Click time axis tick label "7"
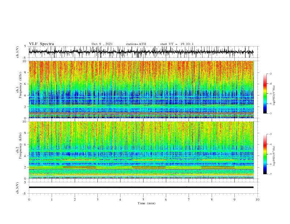 click(x=189, y=199)
